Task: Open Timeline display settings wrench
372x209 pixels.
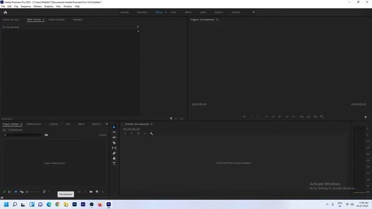Action: click(151, 134)
